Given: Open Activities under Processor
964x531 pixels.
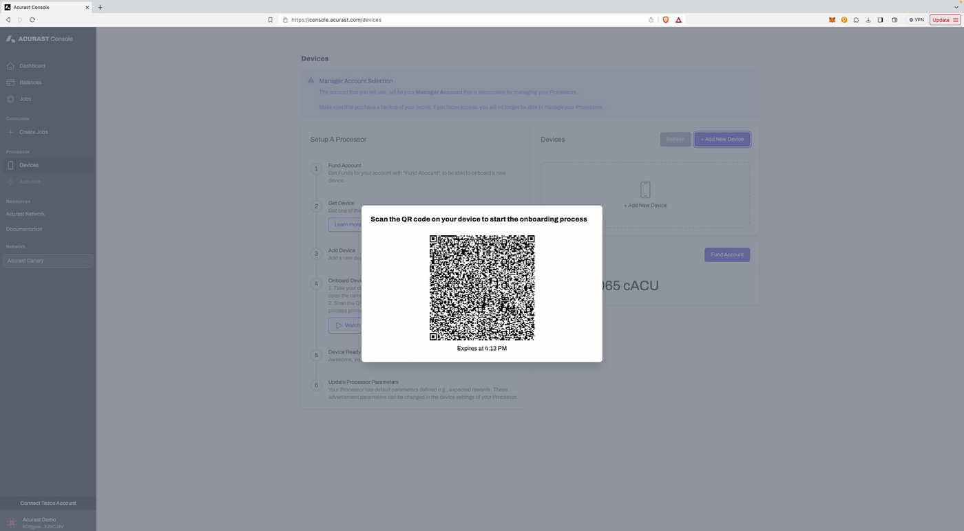Looking at the screenshot, I should [x=30, y=181].
